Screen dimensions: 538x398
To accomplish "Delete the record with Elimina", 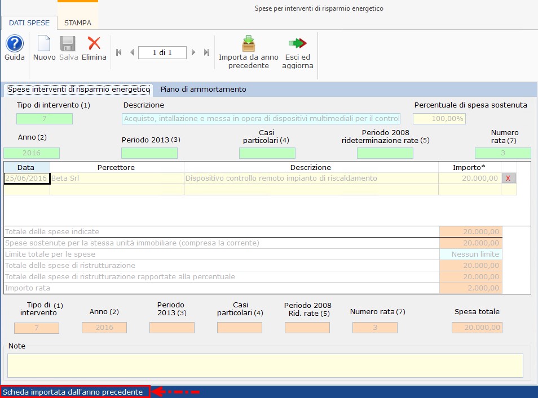I will tap(94, 48).
